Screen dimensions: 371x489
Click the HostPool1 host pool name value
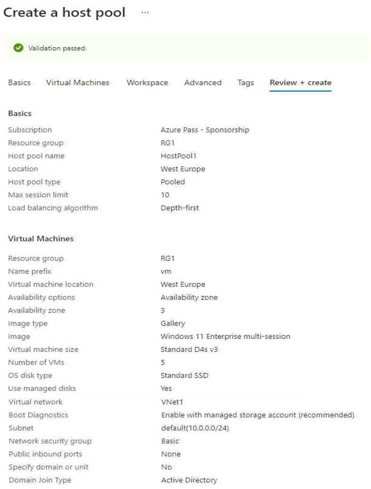[x=178, y=156]
